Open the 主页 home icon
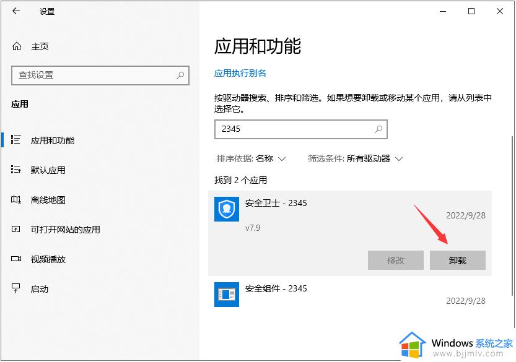This screenshot has width=516, height=362. pos(17,46)
